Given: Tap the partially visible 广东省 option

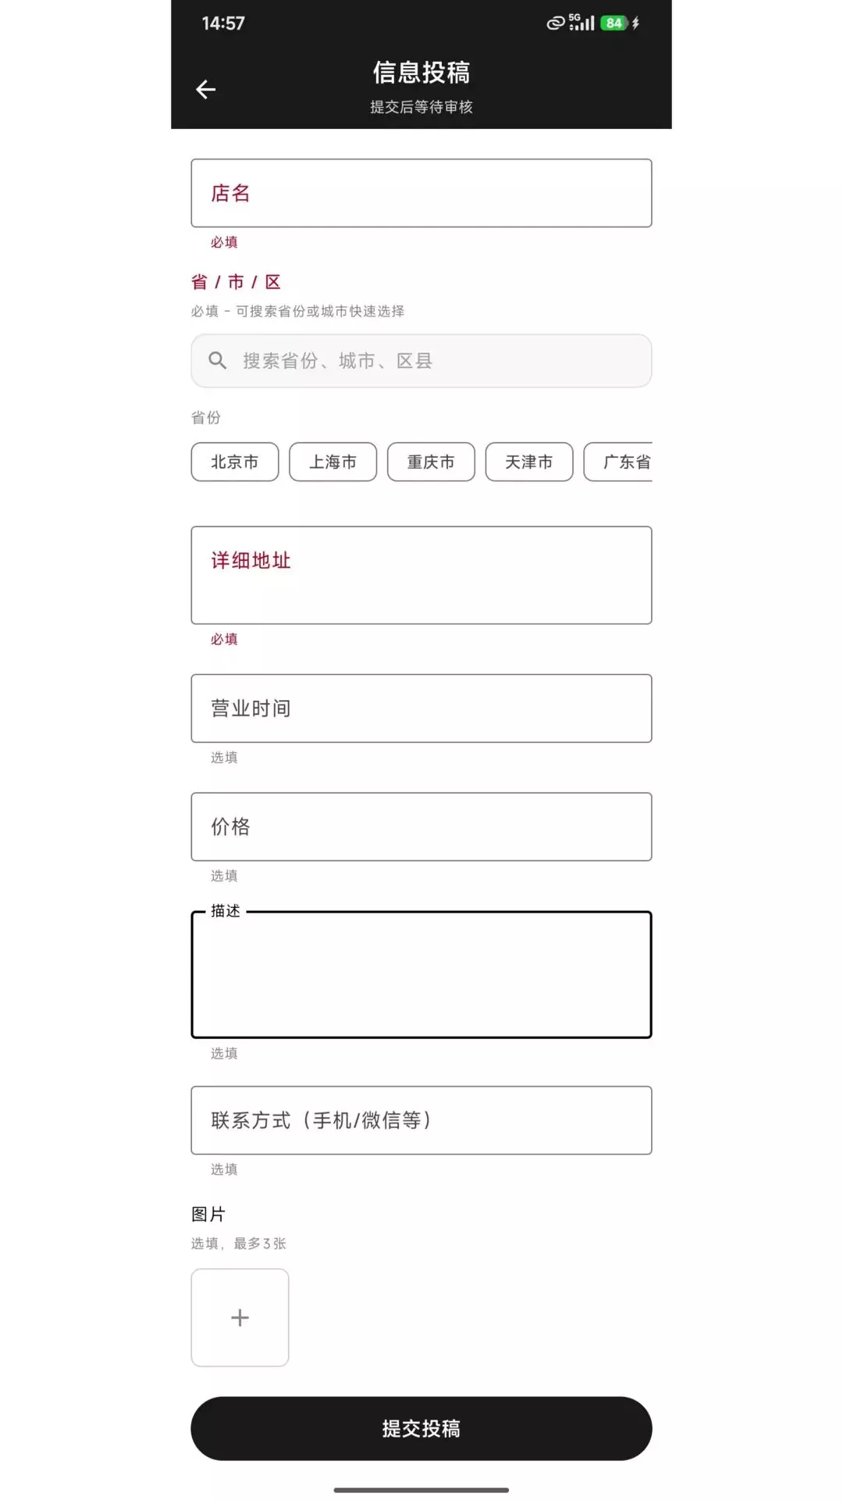Looking at the screenshot, I should 624,462.
